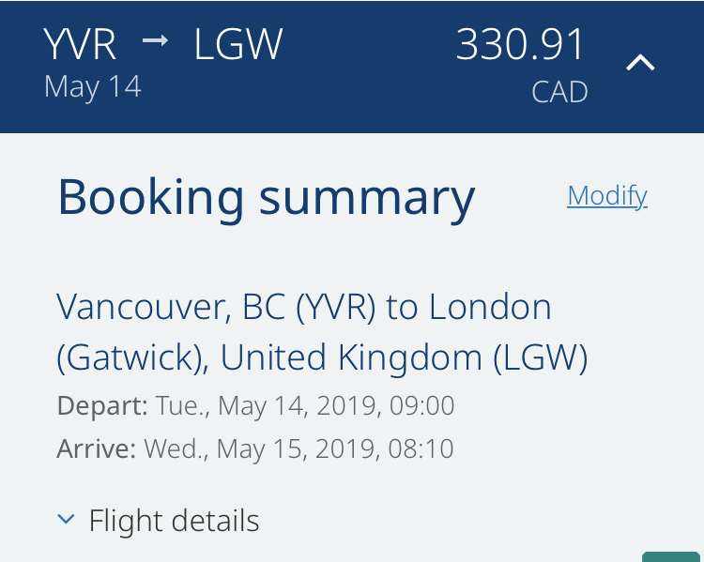Click the Modify link

click(607, 196)
